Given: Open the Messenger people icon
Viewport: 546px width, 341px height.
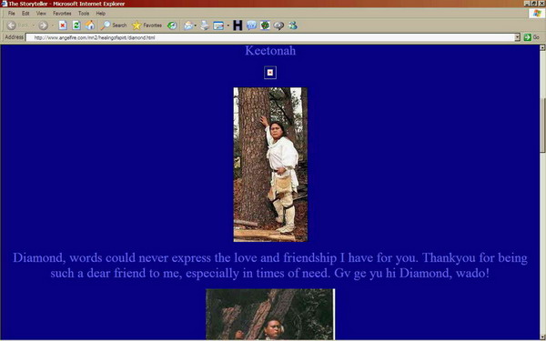Looking at the screenshot, I should [293, 25].
